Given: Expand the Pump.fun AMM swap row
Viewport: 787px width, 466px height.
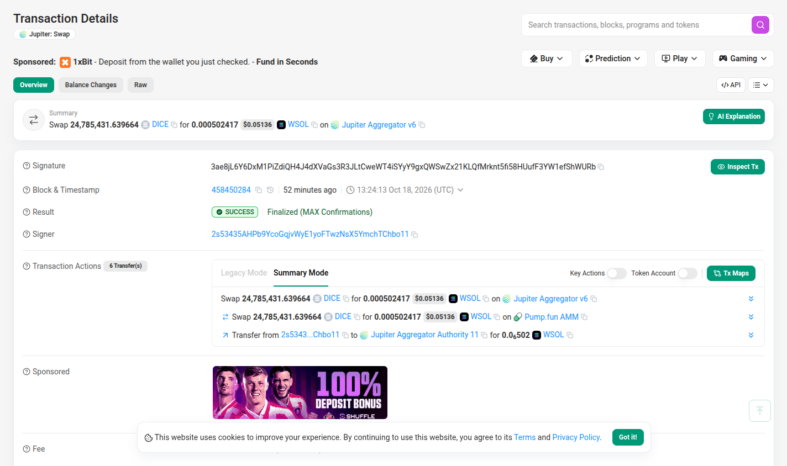Looking at the screenshot, I should (751, 317).
